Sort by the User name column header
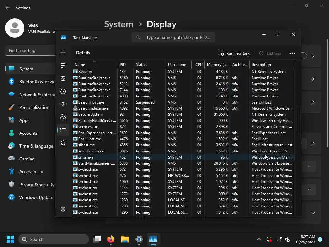329x247 pixels. click(x=179, y=64)
